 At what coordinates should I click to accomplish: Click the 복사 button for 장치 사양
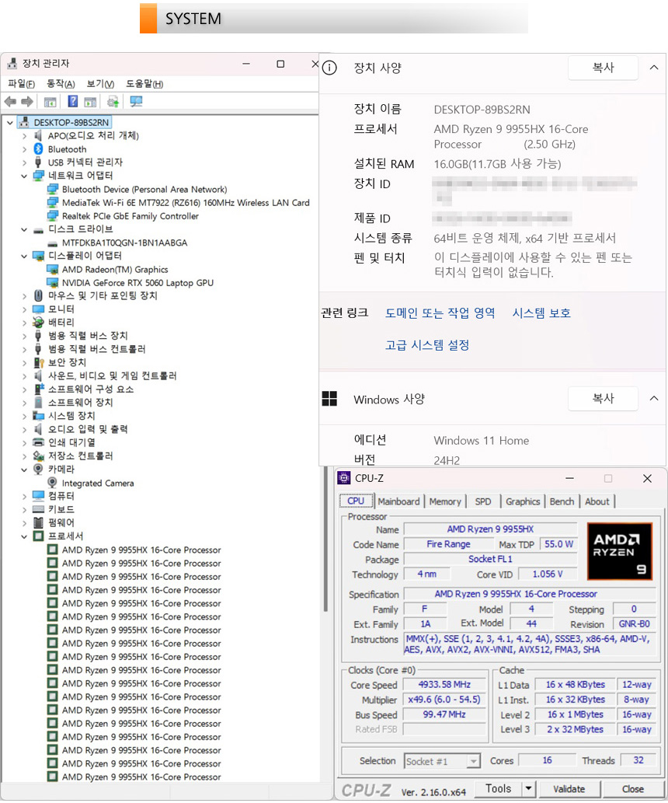click(x=603, y=68)
